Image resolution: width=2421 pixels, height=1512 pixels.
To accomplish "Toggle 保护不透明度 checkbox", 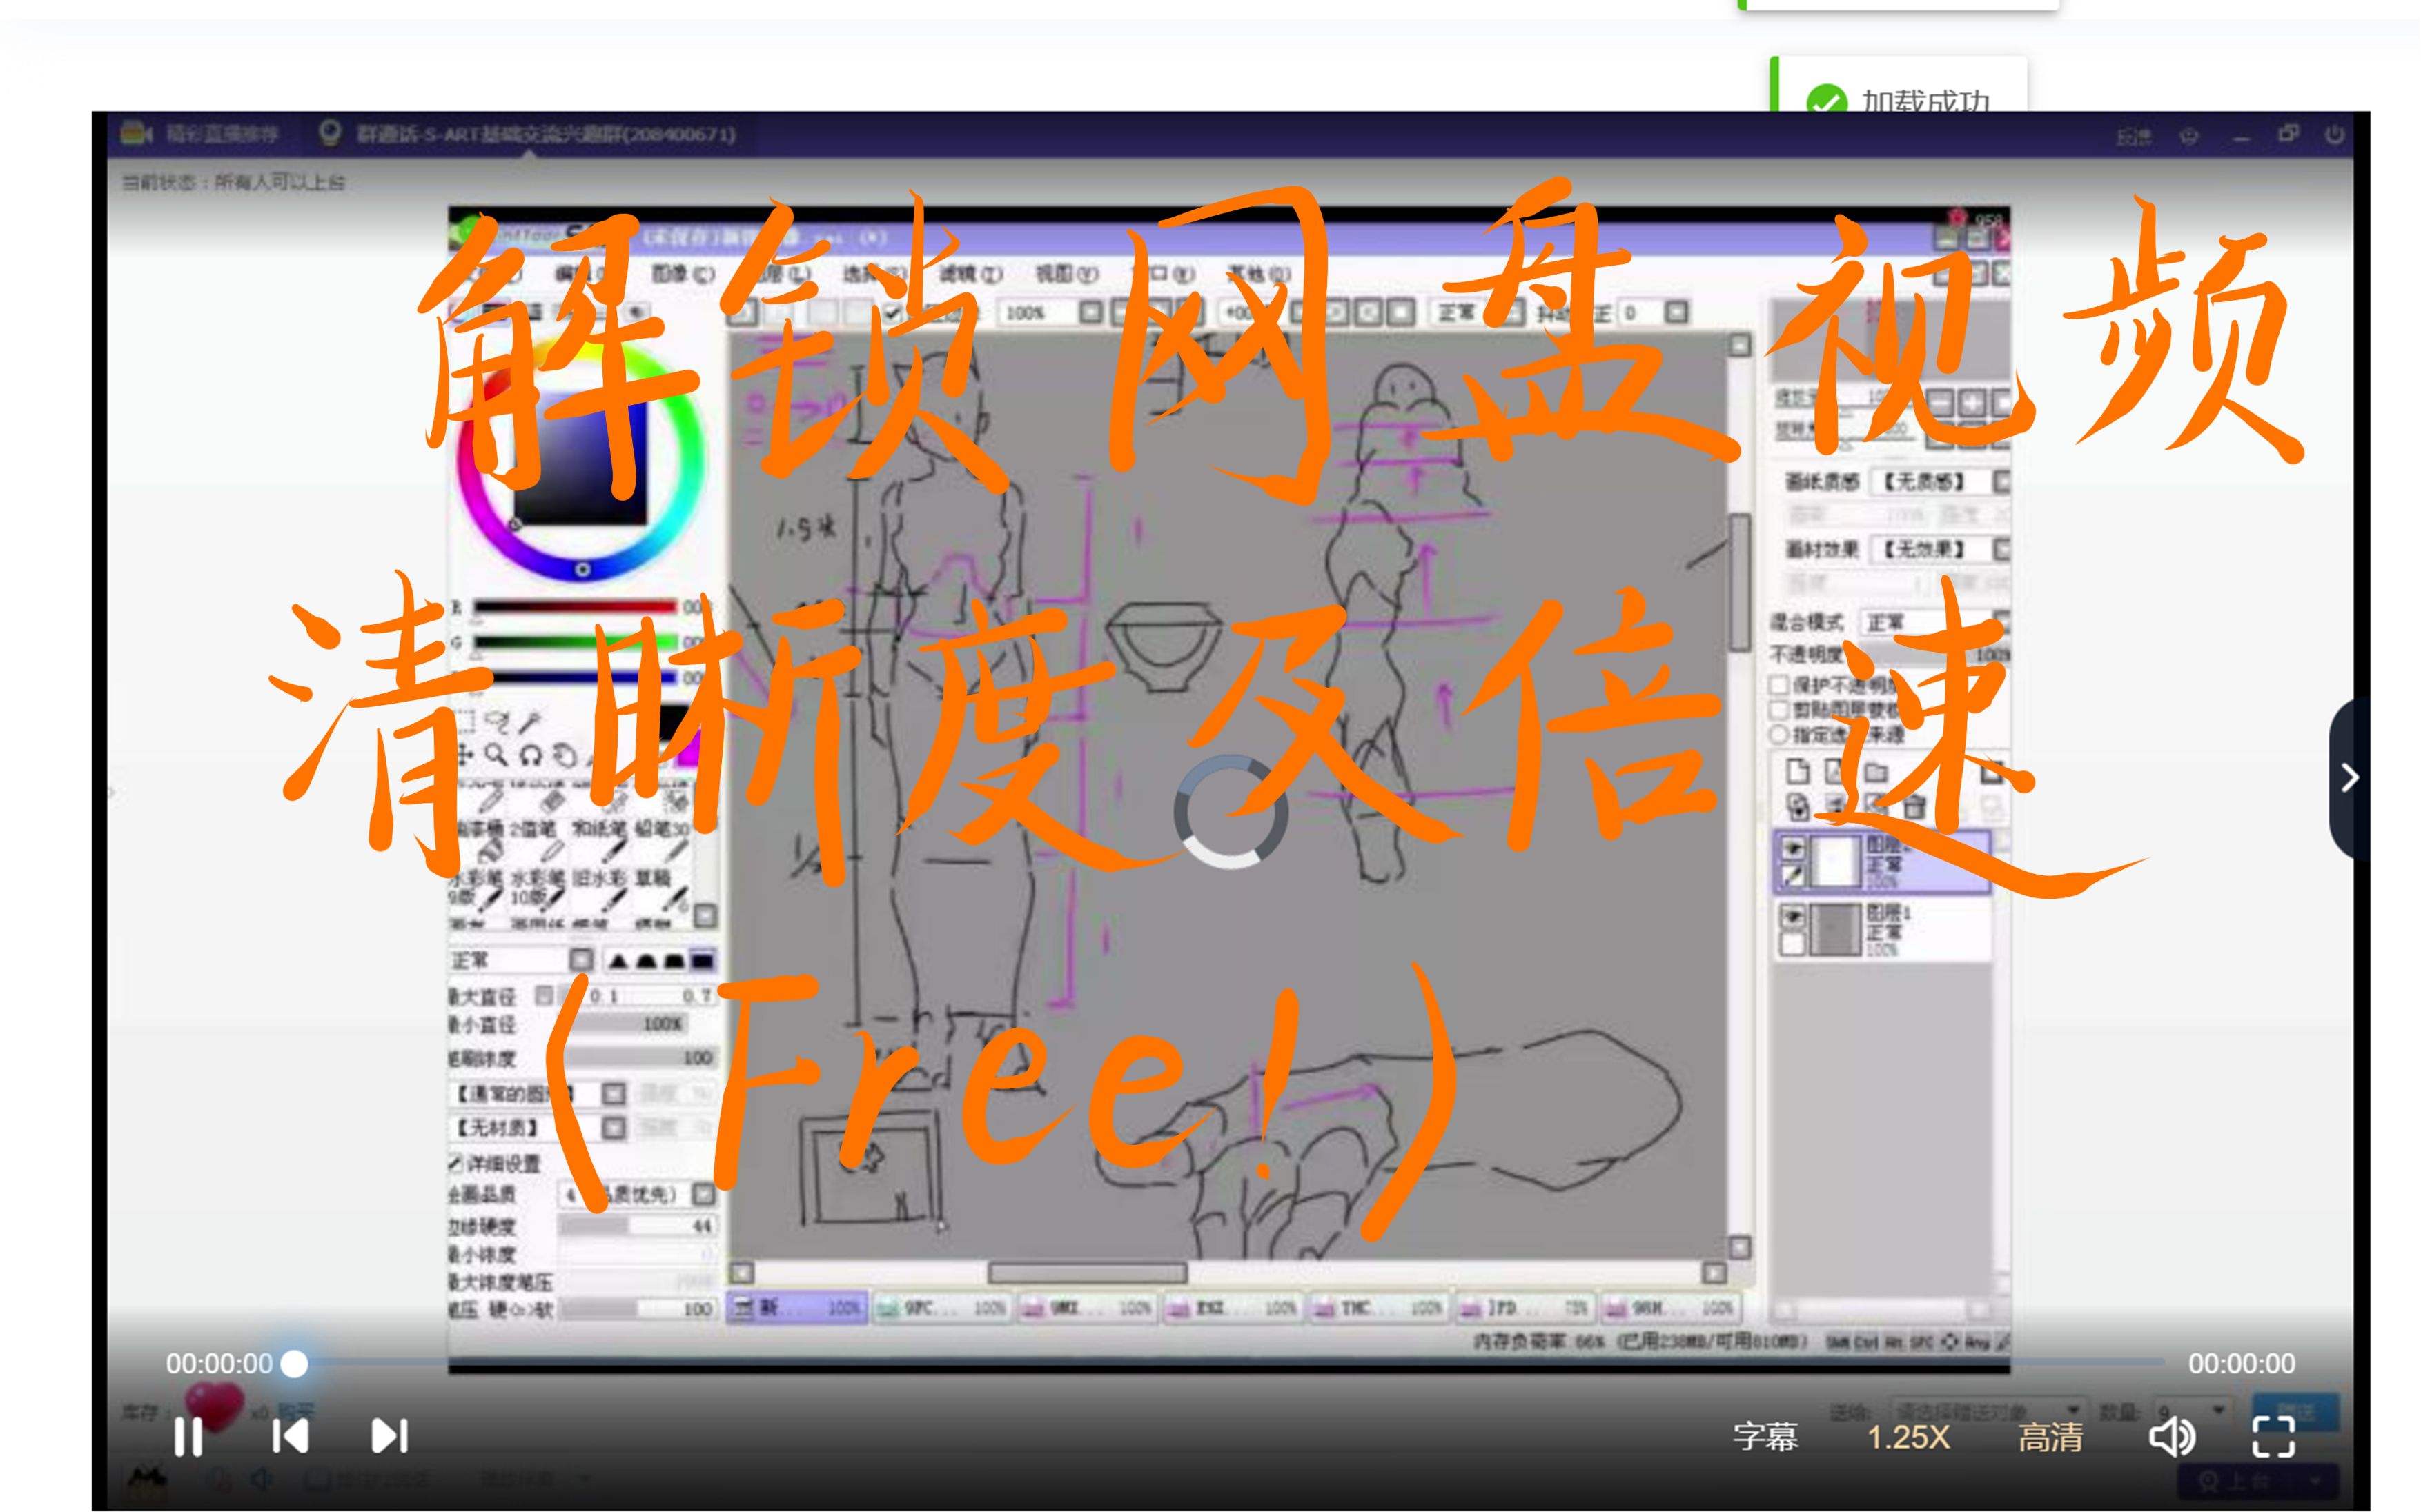I will click(x=1778, y=685).
